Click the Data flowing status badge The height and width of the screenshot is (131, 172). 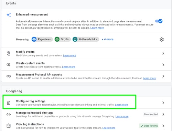(x=149, y=126)
